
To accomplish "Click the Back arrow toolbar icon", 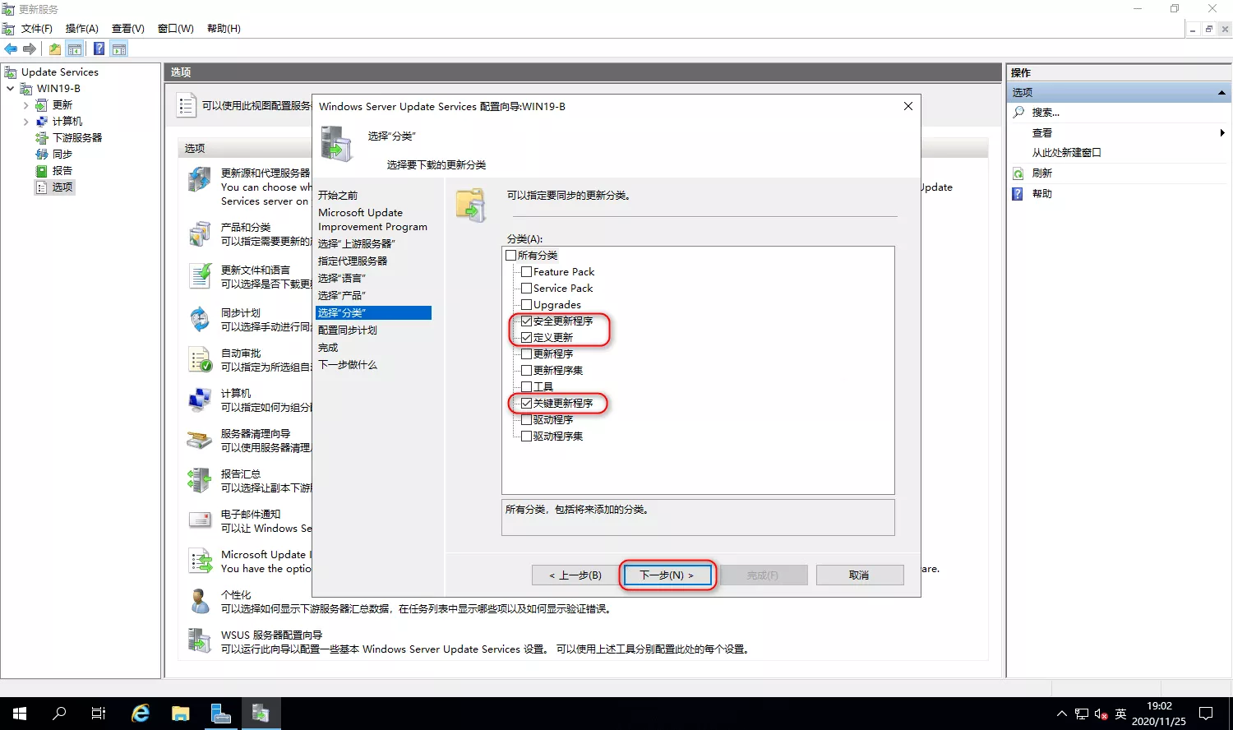I will click(x=11, y=49).
